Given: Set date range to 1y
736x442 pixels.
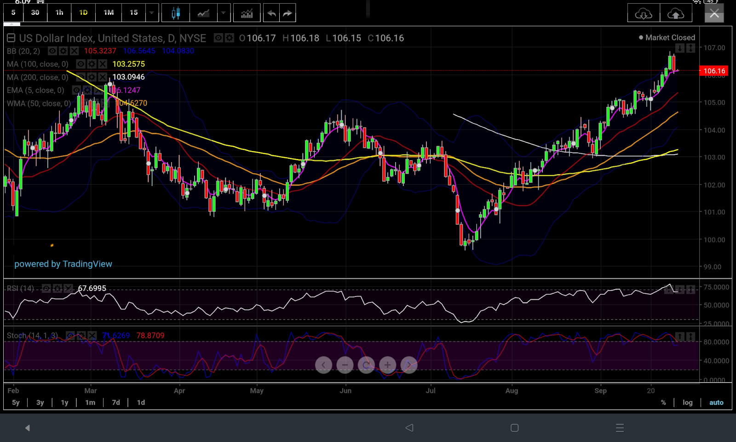Looking at the screenshot, I should click(x=64, y=402).
